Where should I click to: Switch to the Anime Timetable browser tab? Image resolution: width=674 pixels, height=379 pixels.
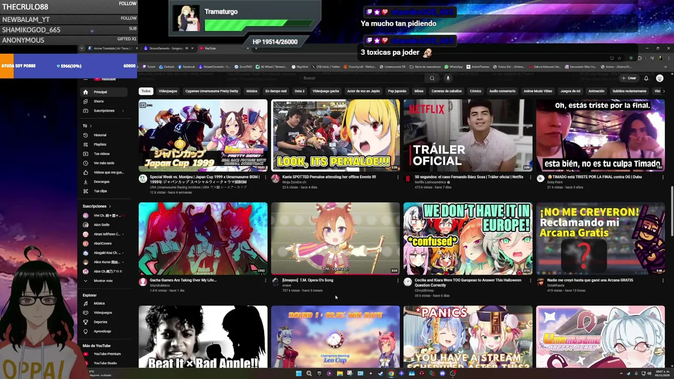coord(112,48)
